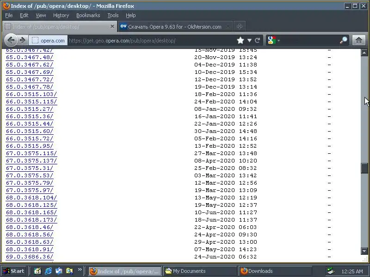Screen dimensions: 370x277
Task: Open the 67.0.3575.79/ directory link
Action: pos(30,183)
